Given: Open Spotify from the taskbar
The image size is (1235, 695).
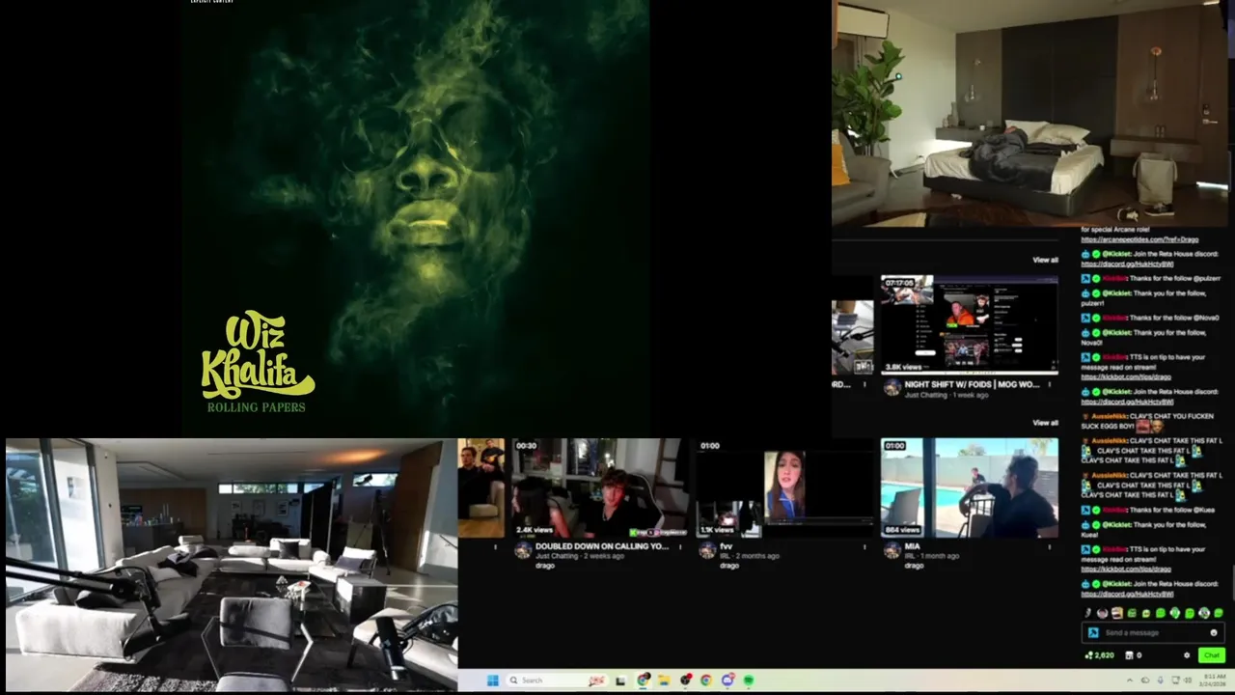Looking at the screenshot, I should [748, 681].
